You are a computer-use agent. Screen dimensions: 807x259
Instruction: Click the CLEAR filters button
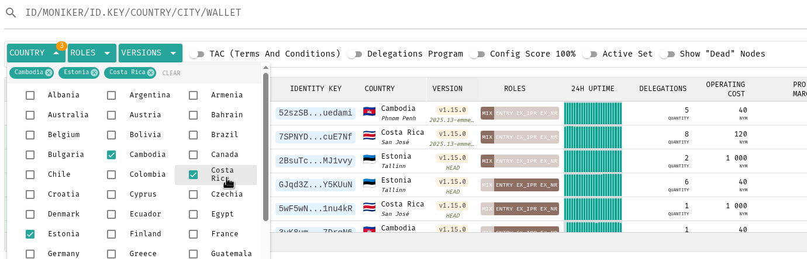click(x=171, y=73)
